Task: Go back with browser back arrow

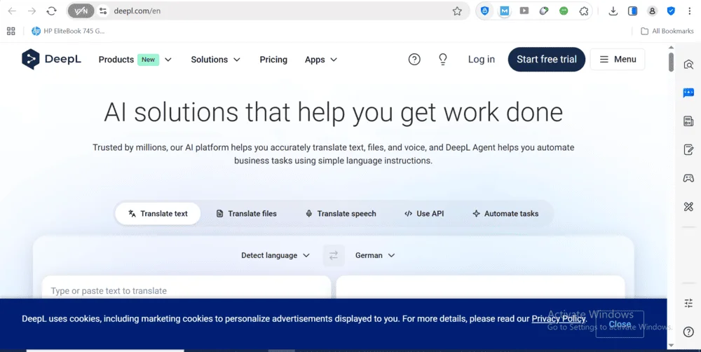Action: 12,11
